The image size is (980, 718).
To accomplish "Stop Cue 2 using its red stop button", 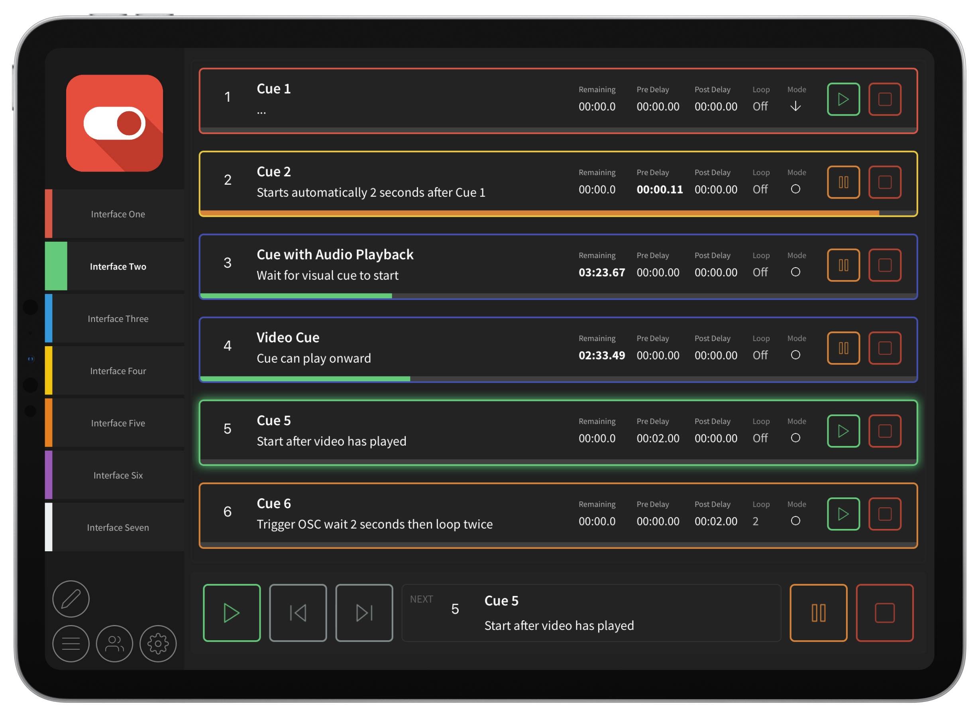I will (x=884, y=182).
